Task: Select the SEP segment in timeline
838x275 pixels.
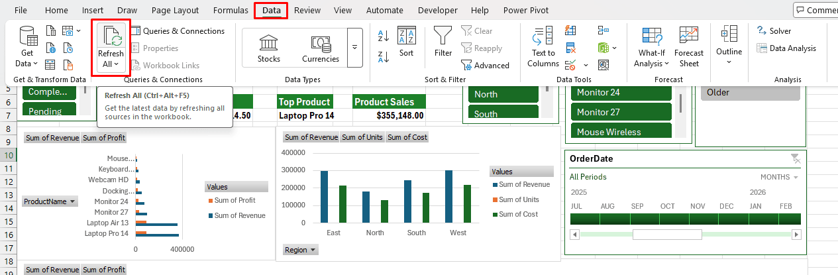Action: [x=645, y=219]
